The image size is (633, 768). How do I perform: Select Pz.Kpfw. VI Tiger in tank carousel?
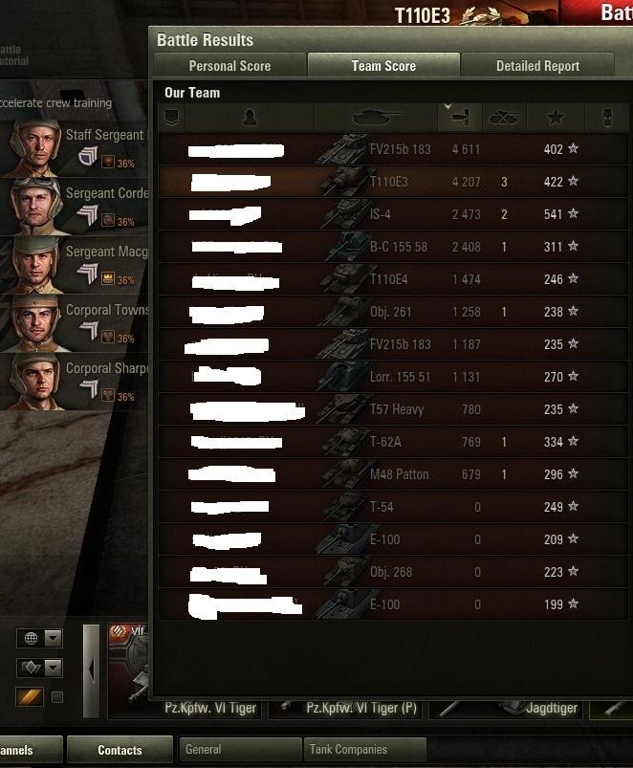point(210,709)
